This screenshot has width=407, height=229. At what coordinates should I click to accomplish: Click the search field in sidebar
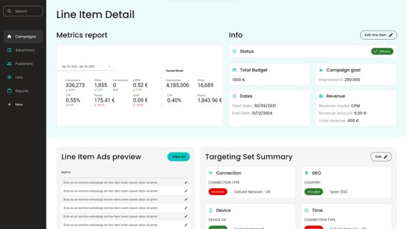click(23, 11)
